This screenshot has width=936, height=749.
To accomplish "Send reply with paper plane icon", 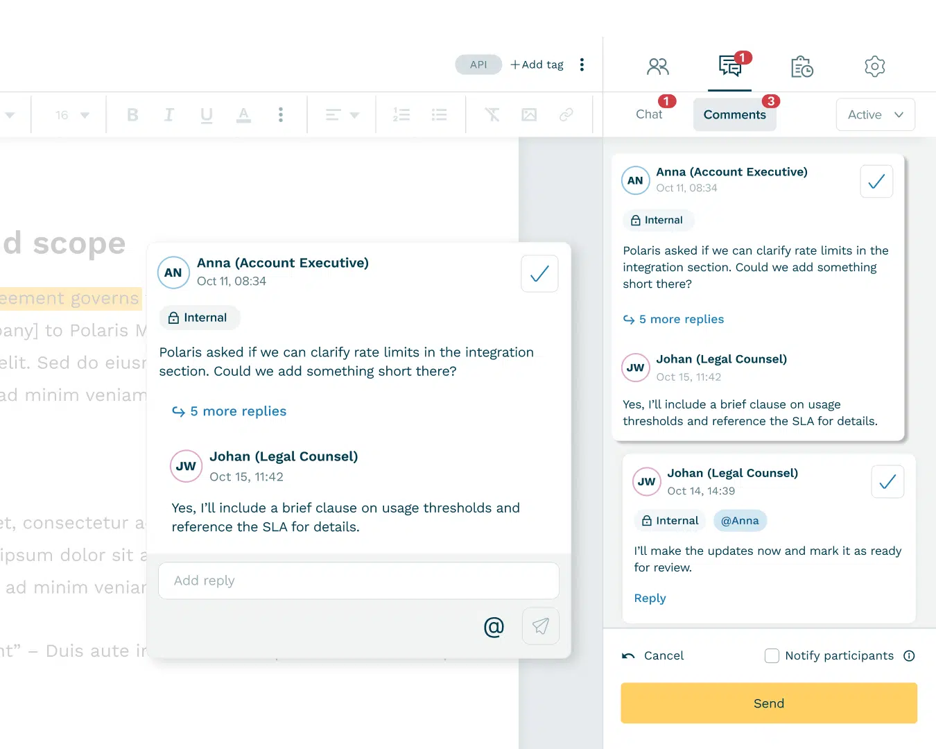I will point(540,626).
